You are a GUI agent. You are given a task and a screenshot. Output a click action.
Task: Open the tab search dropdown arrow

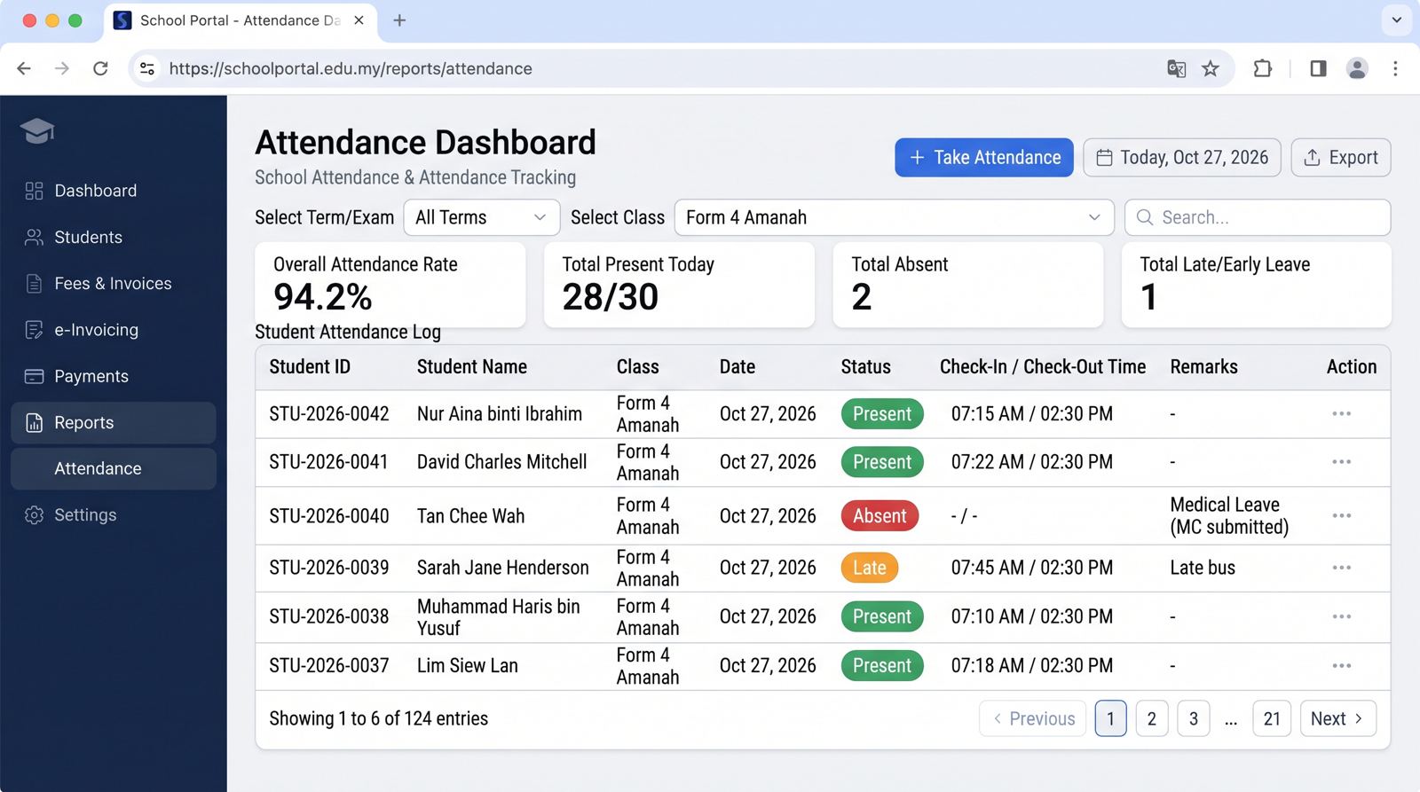pyautogui.click(x=1396, y=20)
